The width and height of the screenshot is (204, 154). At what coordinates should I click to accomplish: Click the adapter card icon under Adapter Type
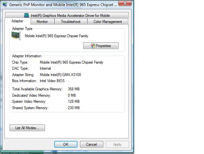pos(16,36)
